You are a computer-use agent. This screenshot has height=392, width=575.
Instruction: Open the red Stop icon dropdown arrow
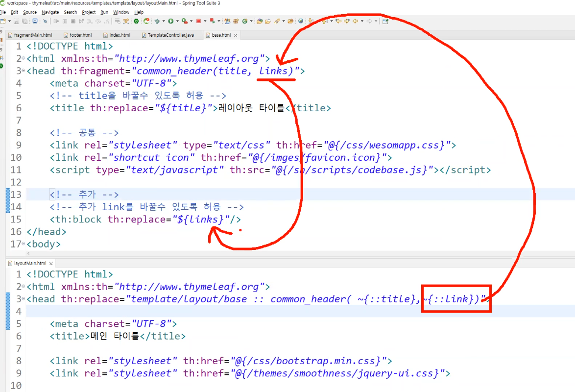pos(205,21)
